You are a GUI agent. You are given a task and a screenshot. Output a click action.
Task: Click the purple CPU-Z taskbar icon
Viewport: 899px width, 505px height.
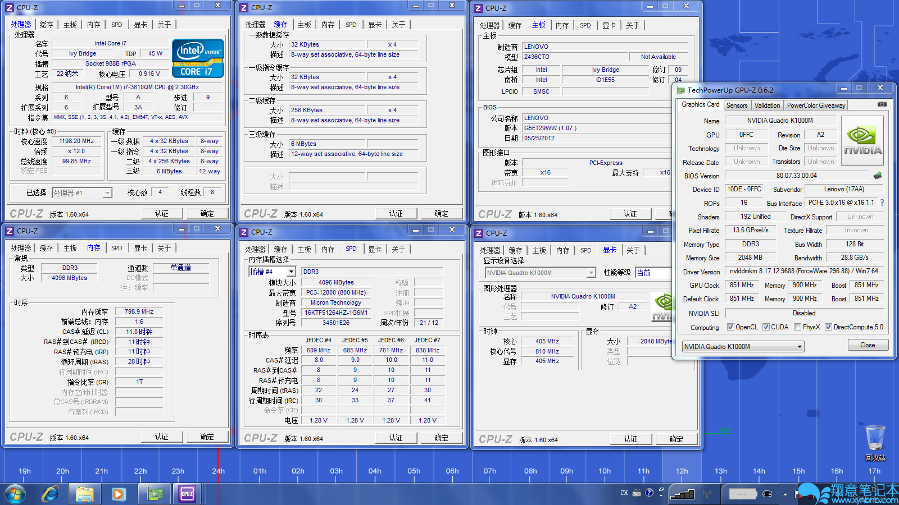tap(187, 494)
